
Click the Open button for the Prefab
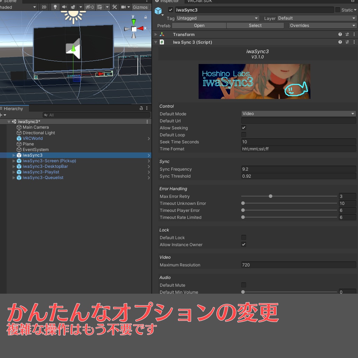click(x=199, y=25)
